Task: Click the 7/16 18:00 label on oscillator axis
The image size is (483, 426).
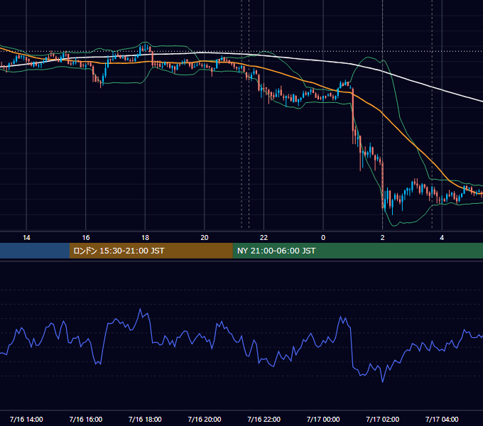Action: click(145, 419)
